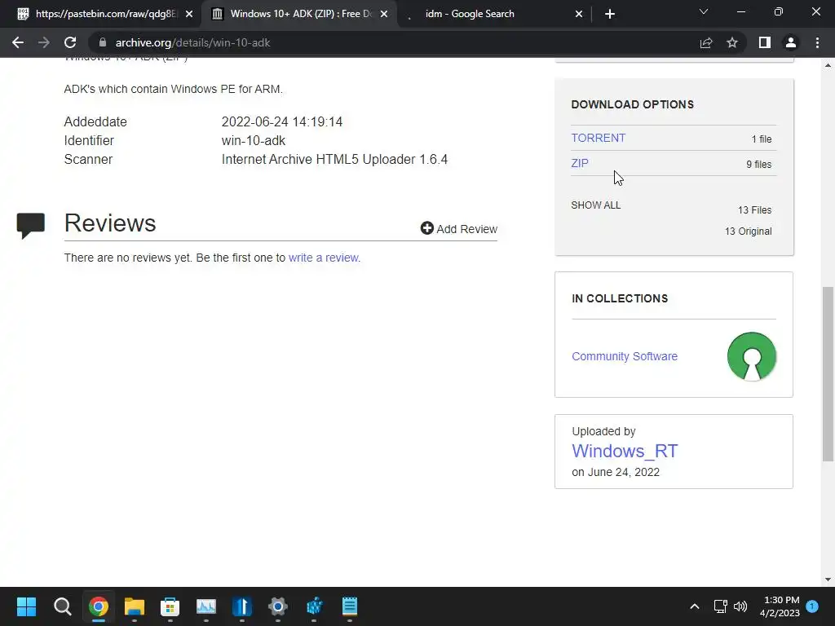
Task: Click the forward navigation arrow
Action: click(x=44, y=42)
